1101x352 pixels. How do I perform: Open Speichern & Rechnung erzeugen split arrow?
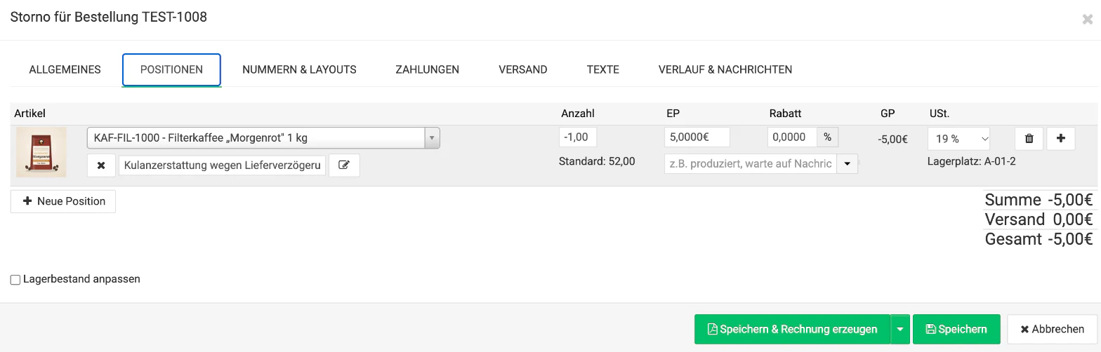pyautogui.click(x=900, y=330)
